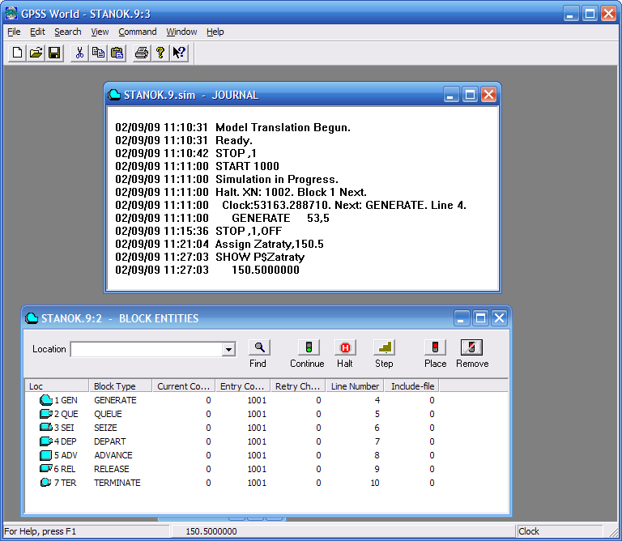Screen dimensions: 622x541
Task: Click line number 10 in TERMINATE row
Action: click(x=375, y=483)
